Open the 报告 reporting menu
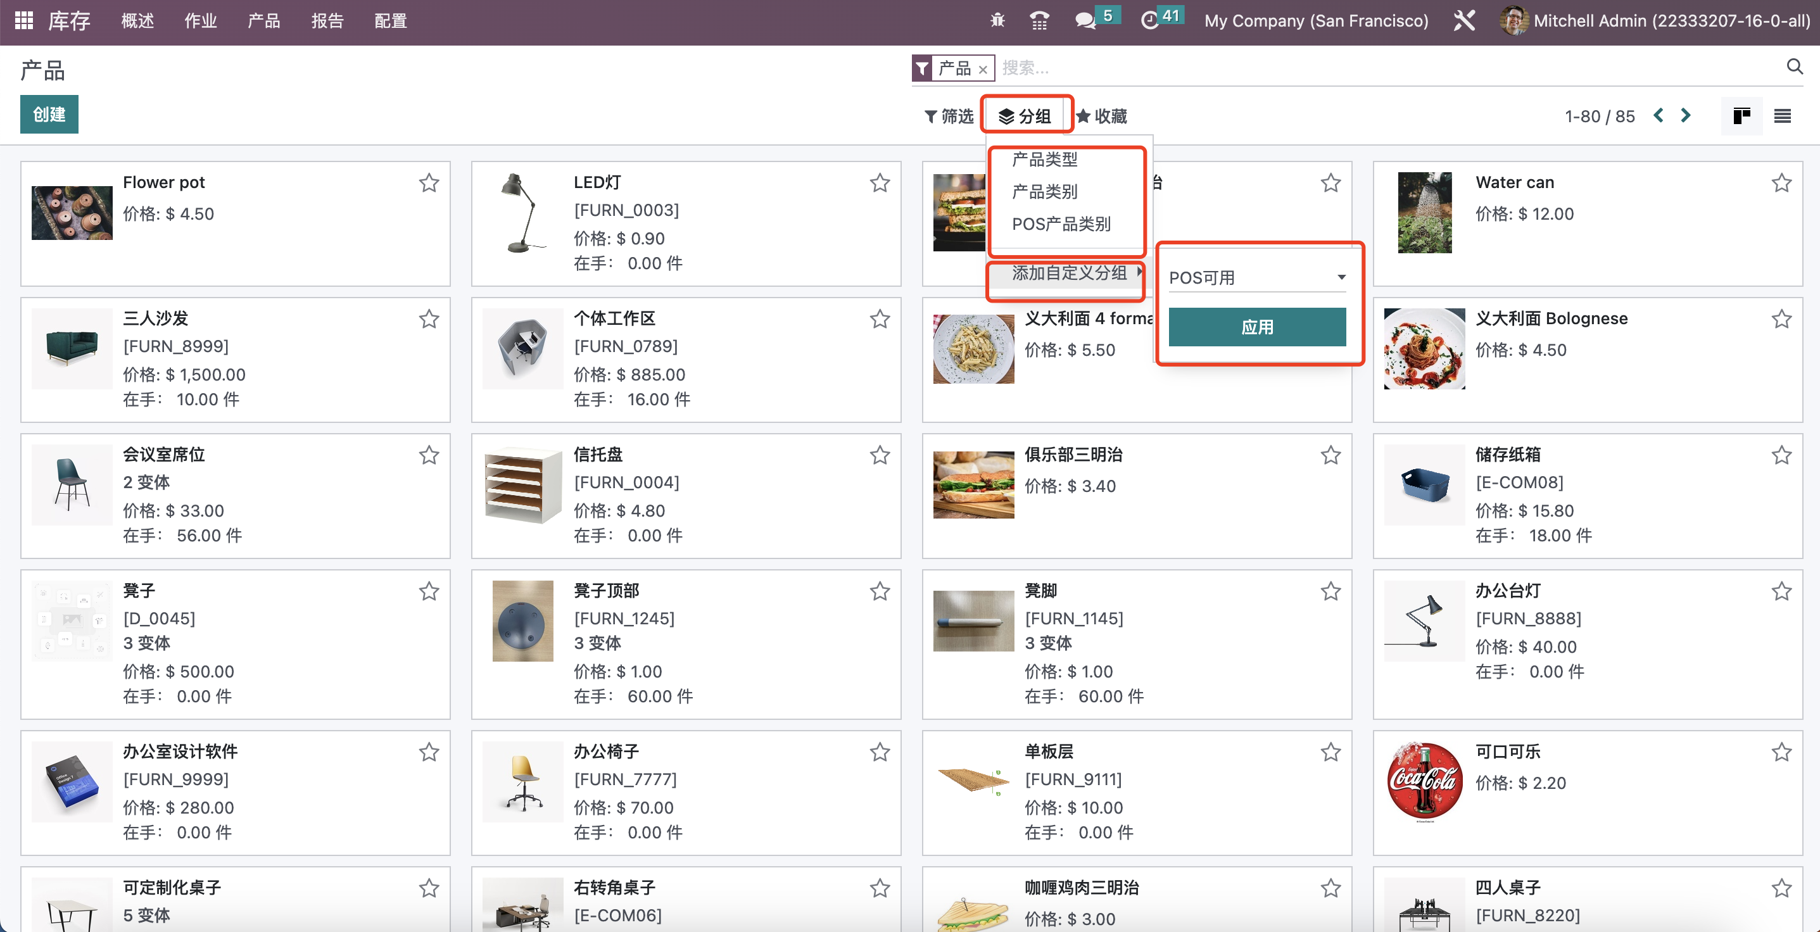Screen dimensions: 1820x932 click(x=328, y=20)
